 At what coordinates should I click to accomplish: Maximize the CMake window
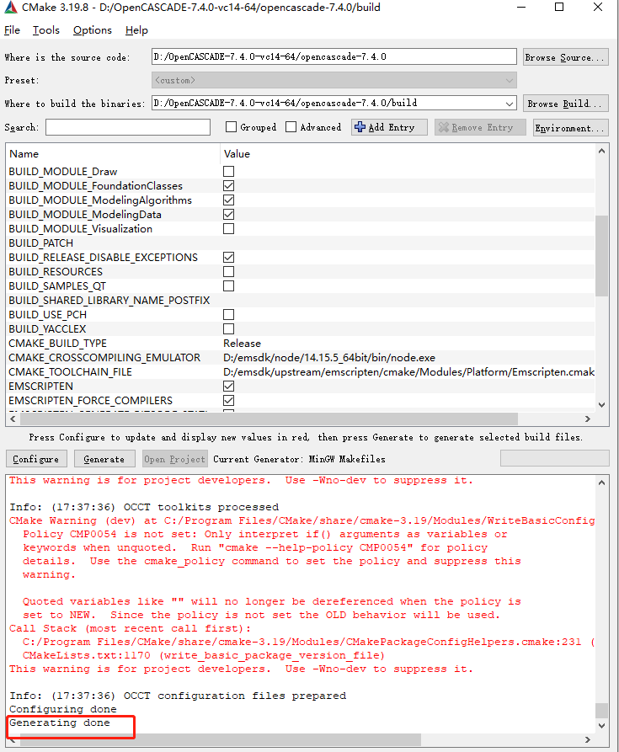(559, 8)
